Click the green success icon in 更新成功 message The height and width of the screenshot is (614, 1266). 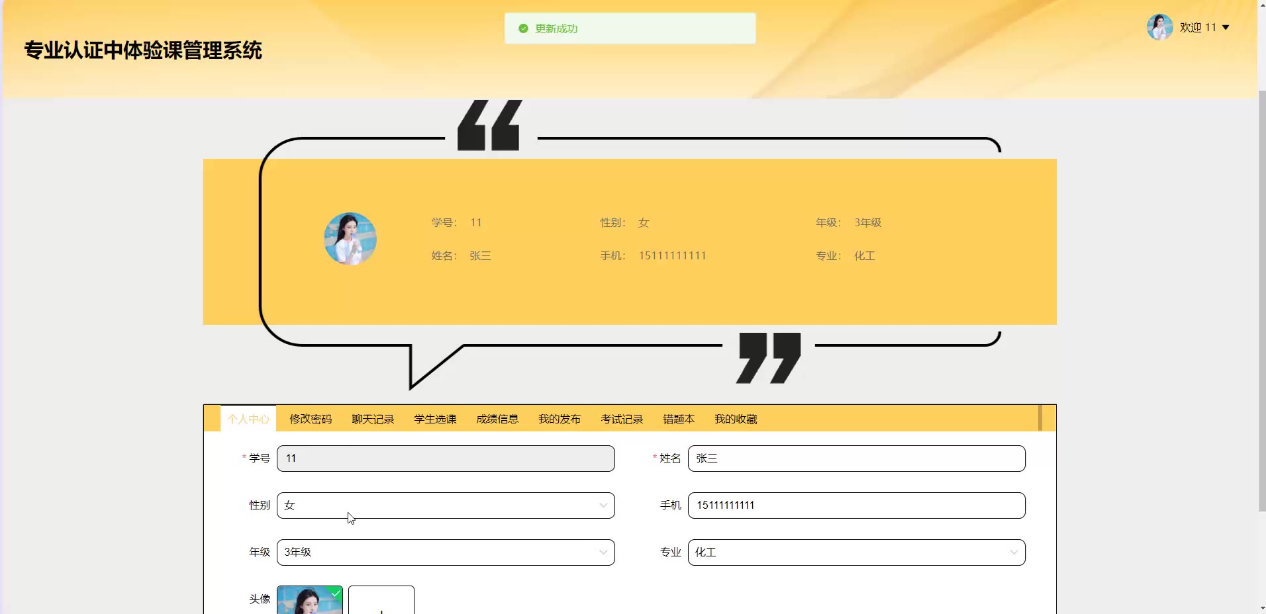[x=523, y=28]
